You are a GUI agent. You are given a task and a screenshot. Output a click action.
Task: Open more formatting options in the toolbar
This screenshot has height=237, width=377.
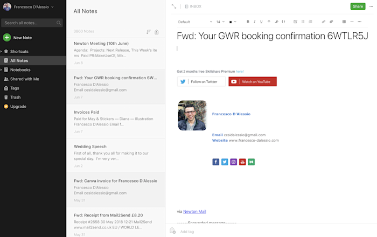tap(359, 22)
